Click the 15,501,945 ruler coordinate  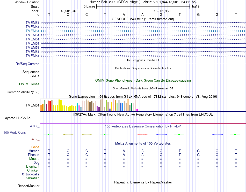point(69,11)
